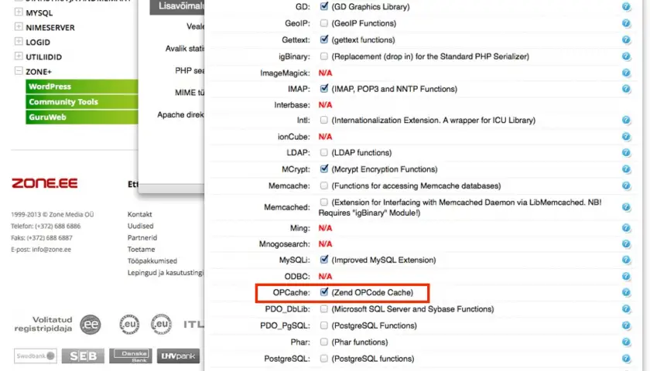Expand the UTILIIDID tree node
Image resolution: width=650 pixels, height=371 pixels.
click(19, 56)
